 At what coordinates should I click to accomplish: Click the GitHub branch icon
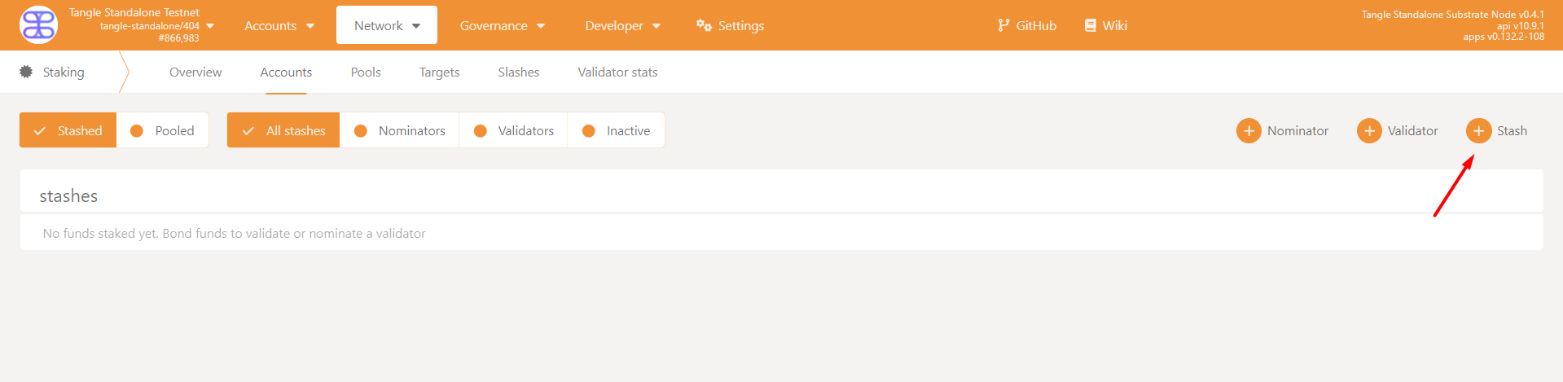pos(1003,25)
